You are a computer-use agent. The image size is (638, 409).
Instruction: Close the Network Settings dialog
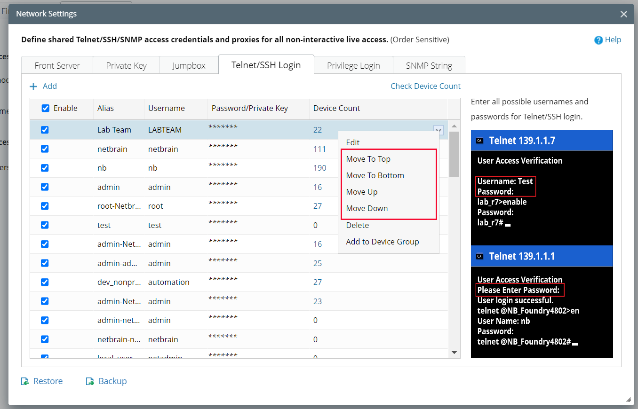click(624, 14)
